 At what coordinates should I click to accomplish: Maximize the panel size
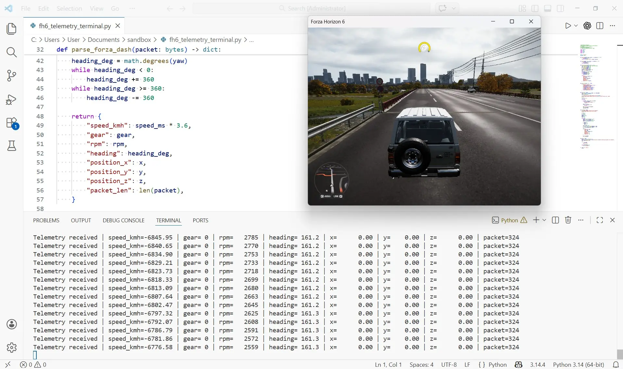point(600,220)
